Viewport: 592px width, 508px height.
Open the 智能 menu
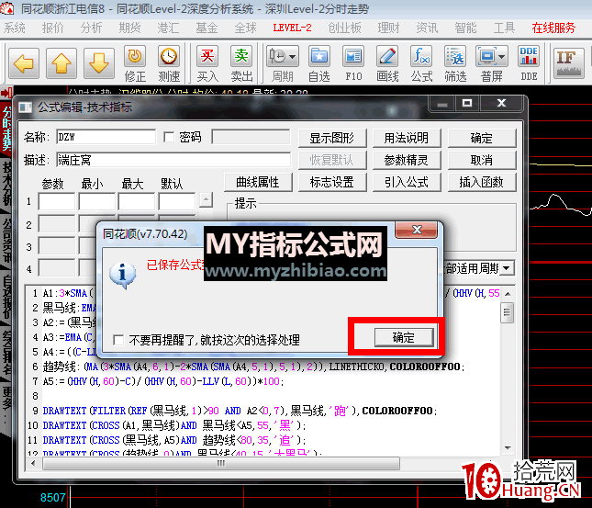tap(465, 28)
